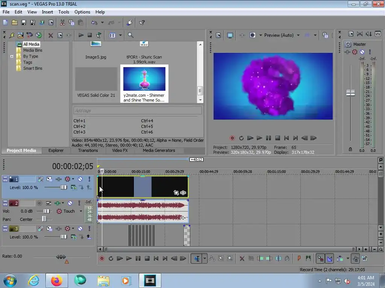This screenshot has width=385, height=288.
Task: Select the Envelope Edit tool in timeline toolbar
Action: [212, 258]
